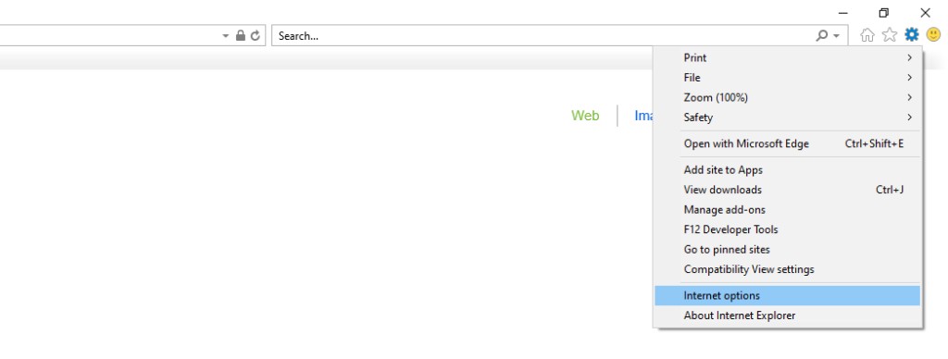Click the Tools gear icon
Viewport: 948px width, 359px height.
(x=911, y=35)
